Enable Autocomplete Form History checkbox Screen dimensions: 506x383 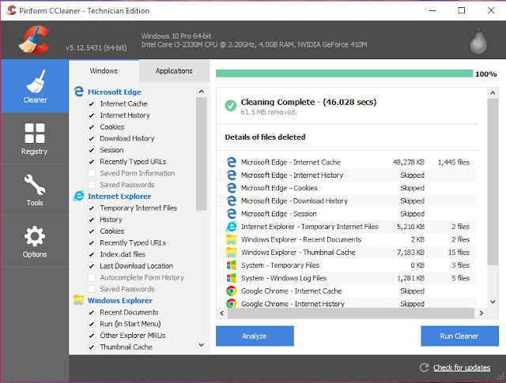(x=92, y=277)
